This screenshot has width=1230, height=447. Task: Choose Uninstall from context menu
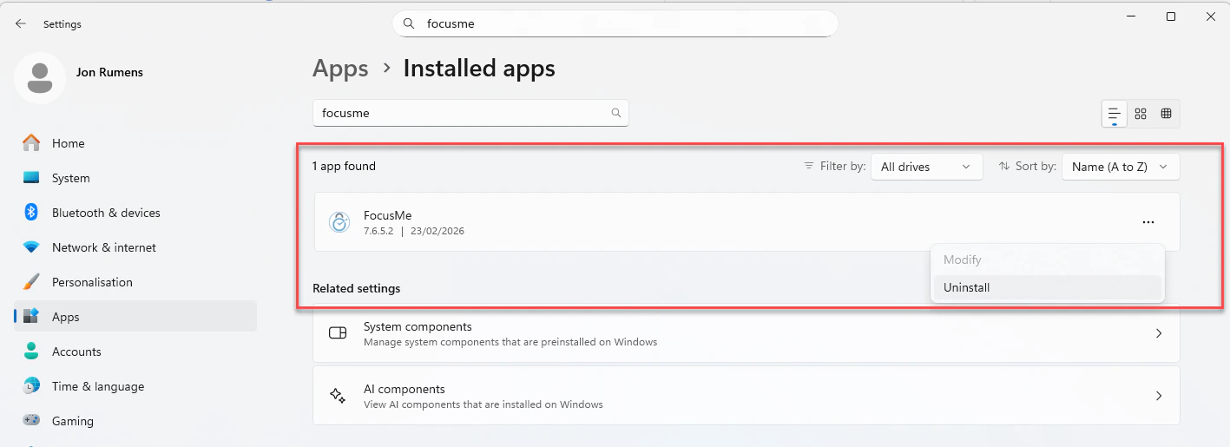coord(1047,287)
